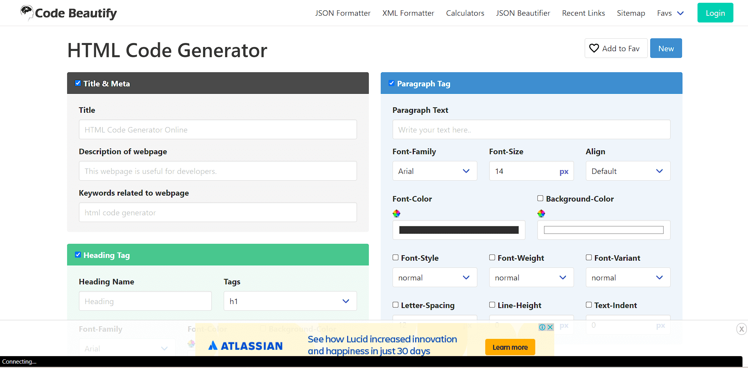Expand the Font-Family dropdown in Paragraph Tag

point(434,171)
